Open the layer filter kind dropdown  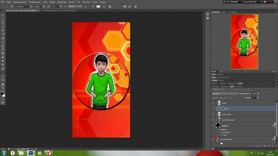point(218,90)
